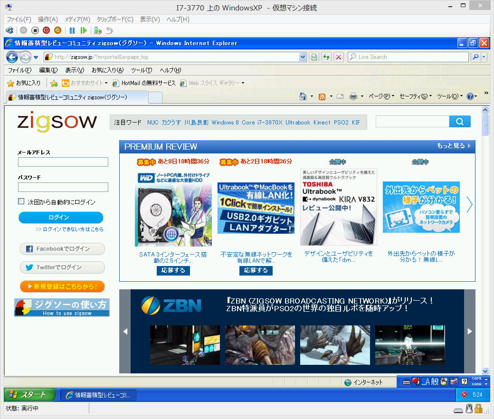494x419 pixels.
Task: Open the recent pages dropdown arrow
Action: coord(36,57)
